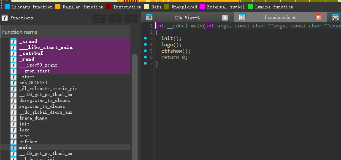341x160 pixels.
Task: Click the Functions panel f icon
Action: (x=5, y=18)
